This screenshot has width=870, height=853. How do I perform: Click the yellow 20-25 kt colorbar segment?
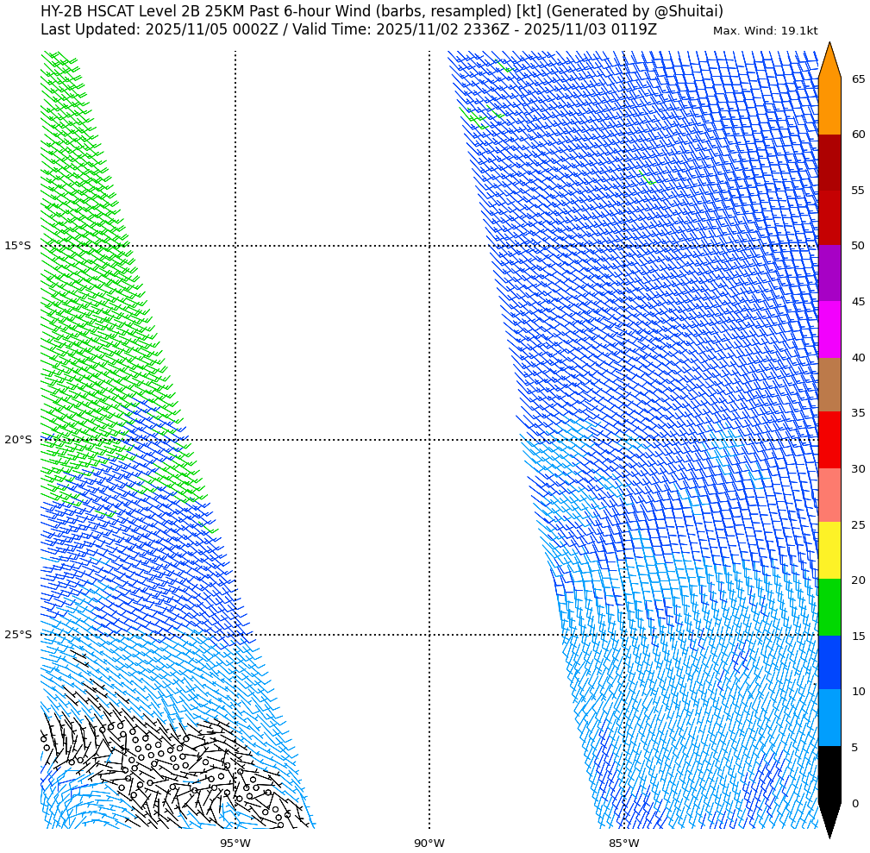829,550
